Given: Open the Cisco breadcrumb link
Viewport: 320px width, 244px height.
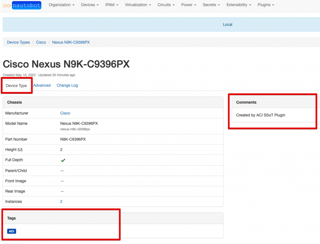Looking at the screenshot, I should tap(41, 42).
